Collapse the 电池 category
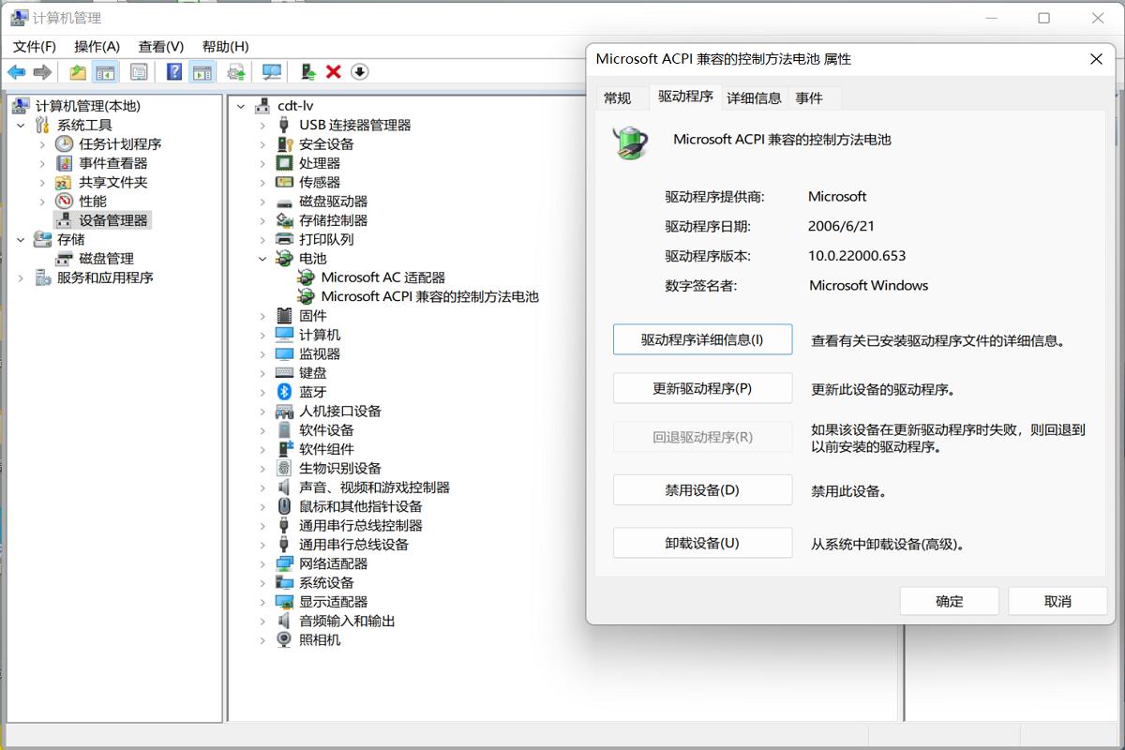 (x=262, y=259)
